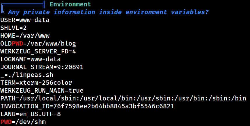Click the INVOCATION_ID hash value
Image resolution: width=250 pixels, height=126 pixels.
pyautogui.click(x=114, y=106)
